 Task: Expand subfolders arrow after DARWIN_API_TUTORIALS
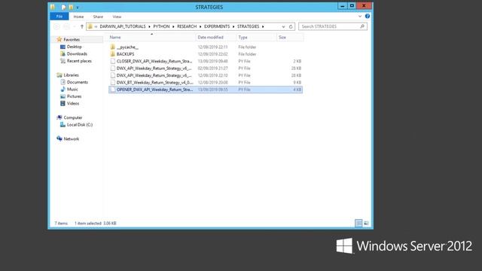(149, 27)
